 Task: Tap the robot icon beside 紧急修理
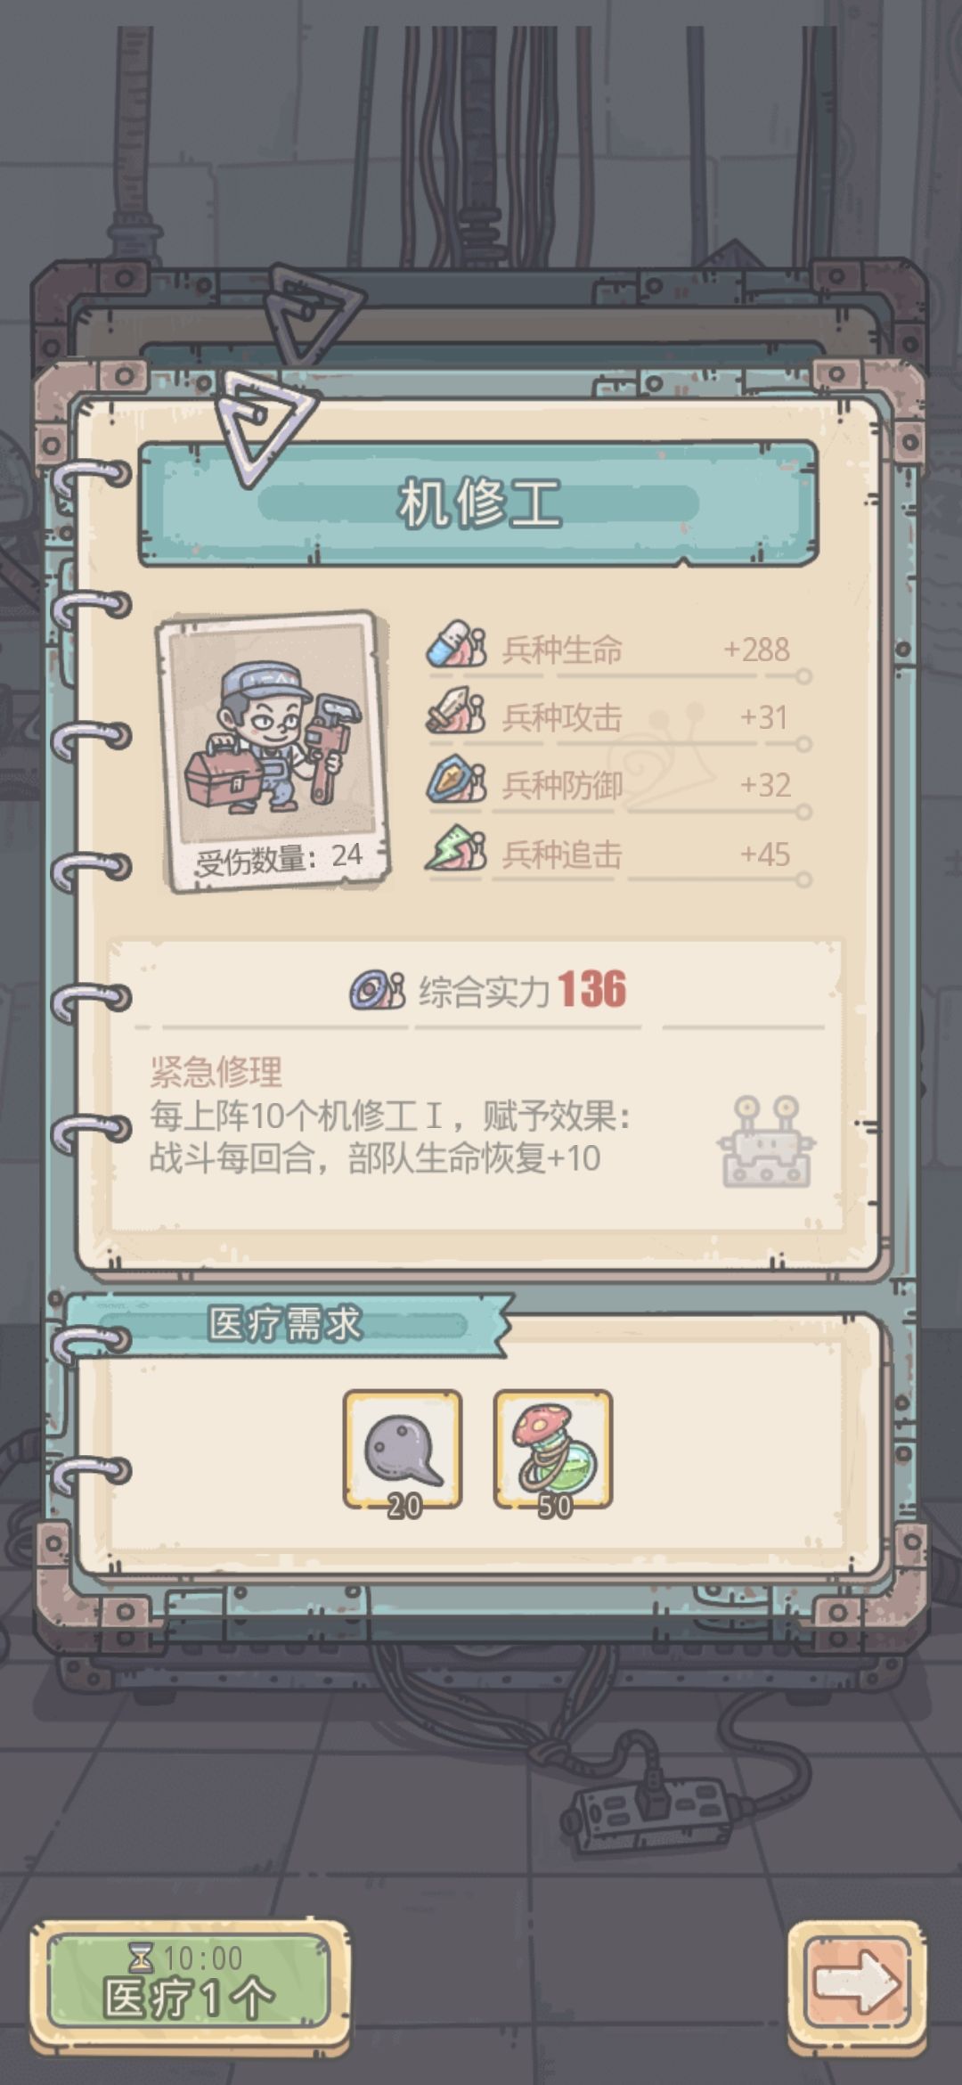[767, 1141]
